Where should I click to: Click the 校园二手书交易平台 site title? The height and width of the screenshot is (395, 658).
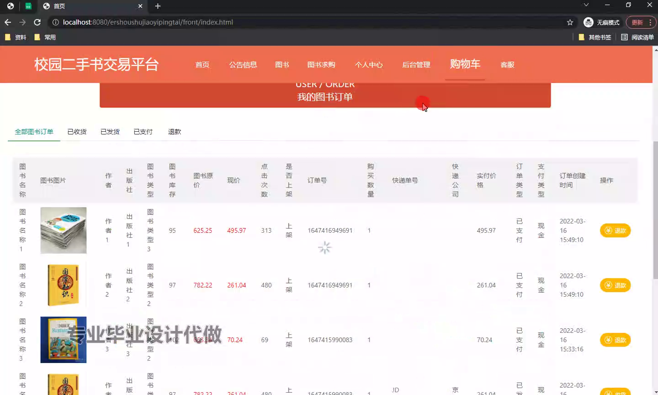(x=96, y=64)
